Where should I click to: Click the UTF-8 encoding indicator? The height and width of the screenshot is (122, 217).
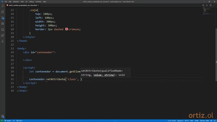point(186,121)
